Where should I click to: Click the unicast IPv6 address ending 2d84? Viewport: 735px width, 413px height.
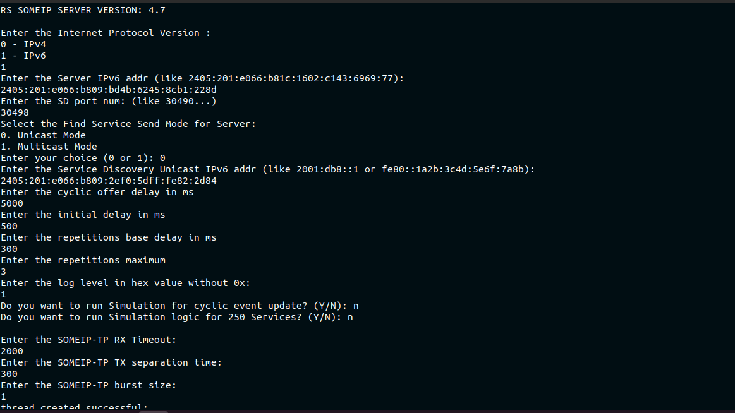[109, 181]
